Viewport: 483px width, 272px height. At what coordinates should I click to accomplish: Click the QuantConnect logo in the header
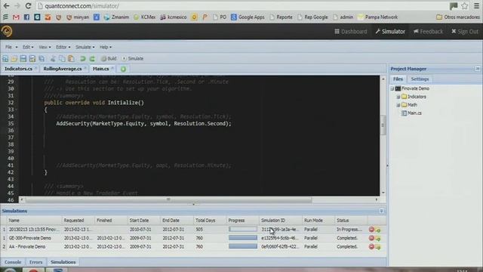7,31
